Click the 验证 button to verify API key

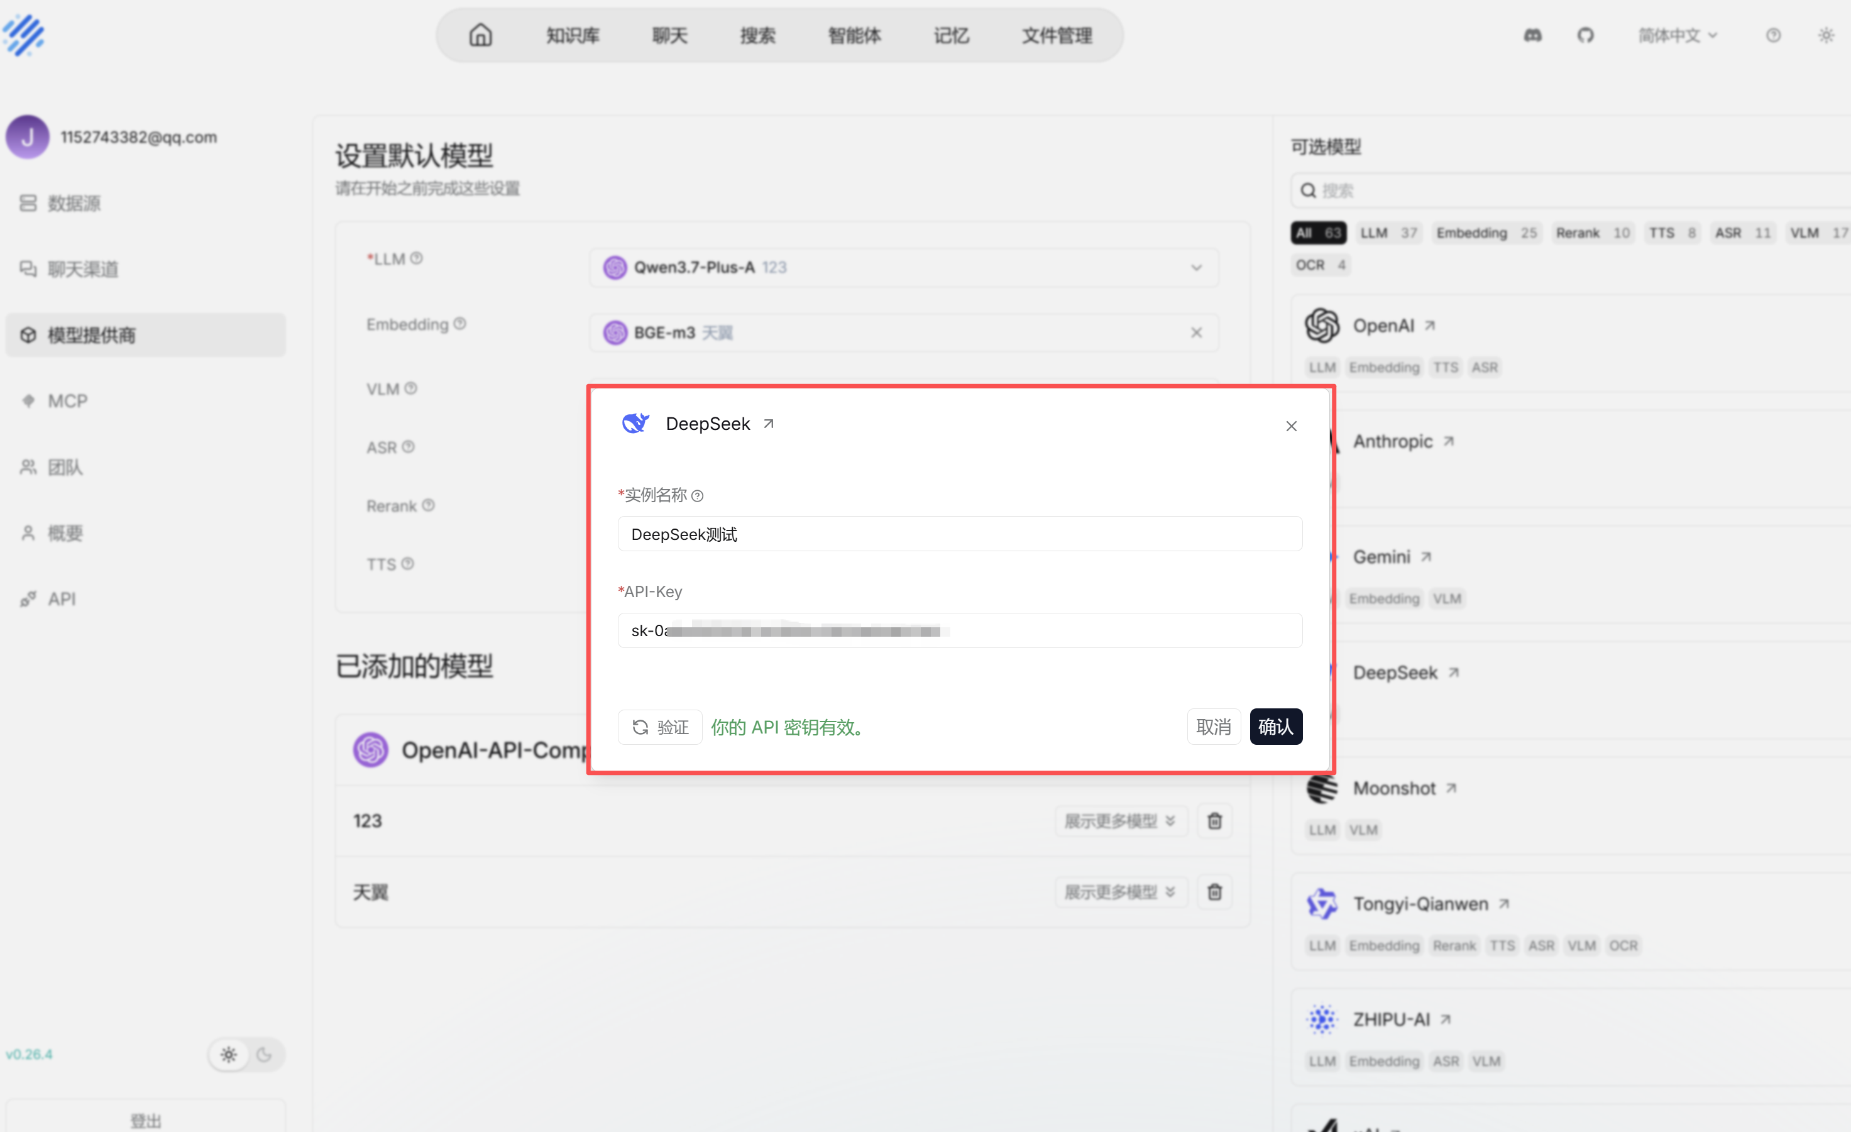point(659,727)
